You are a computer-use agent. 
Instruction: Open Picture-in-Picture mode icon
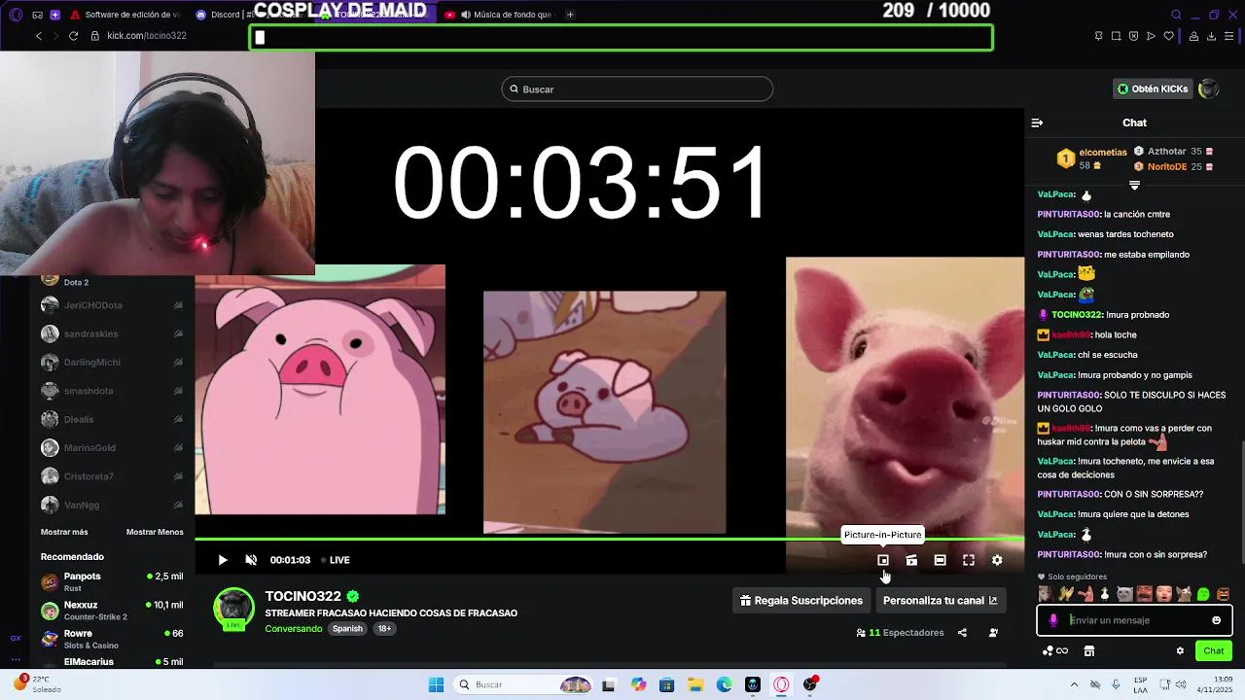pos(883,560)
